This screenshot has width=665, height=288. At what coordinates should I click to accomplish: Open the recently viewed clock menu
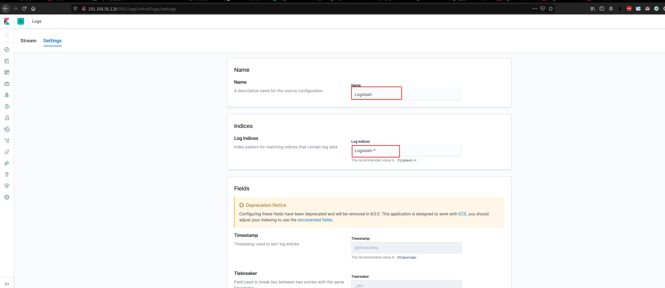point(7,35)
